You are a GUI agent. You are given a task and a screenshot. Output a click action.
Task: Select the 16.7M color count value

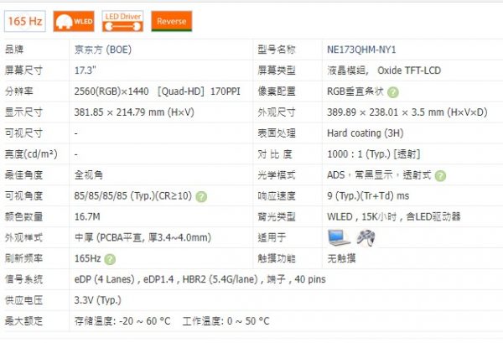(87, 217)
